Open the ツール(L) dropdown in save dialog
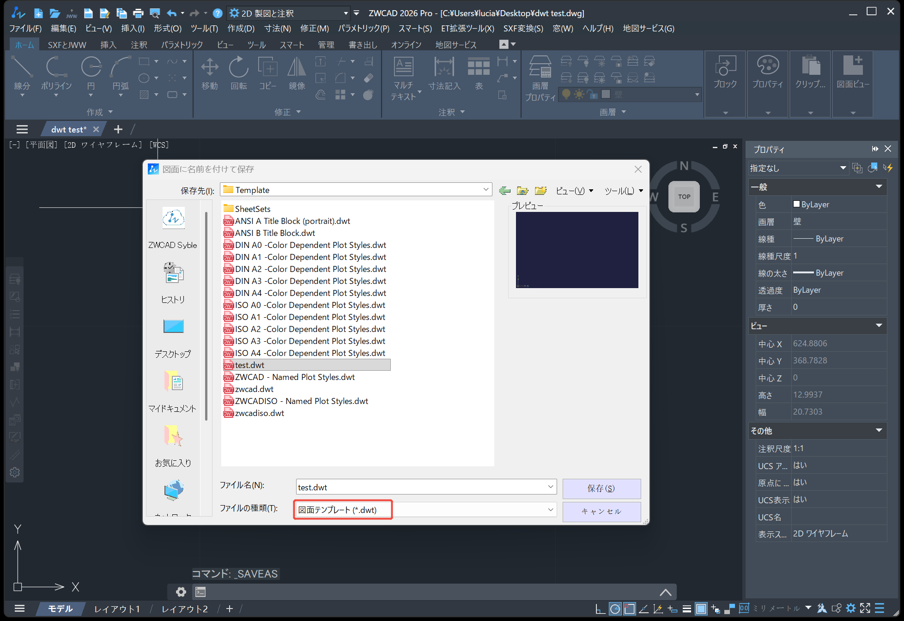The image size is (904, 621). click(624, 191)
